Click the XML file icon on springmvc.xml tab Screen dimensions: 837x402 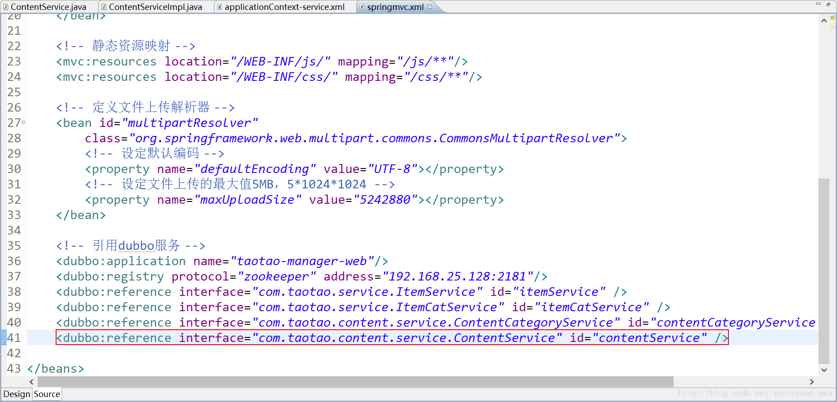pos(362,7)
